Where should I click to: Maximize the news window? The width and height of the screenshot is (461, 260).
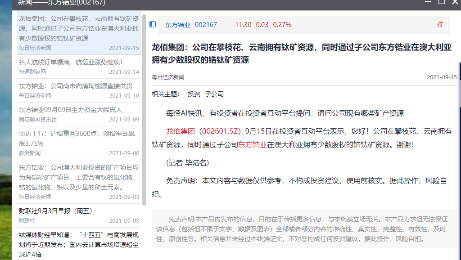click(442, 2)
